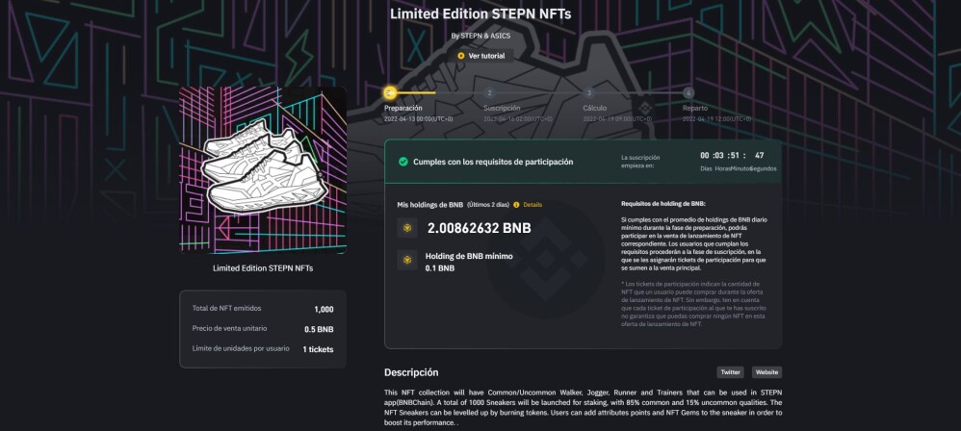Click the Descripción section heading
The image size is (961, 431).
[x=411, y=372]
